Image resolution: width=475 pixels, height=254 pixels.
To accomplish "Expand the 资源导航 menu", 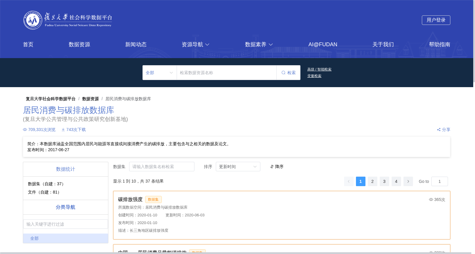I will click(x=196, y=44).
